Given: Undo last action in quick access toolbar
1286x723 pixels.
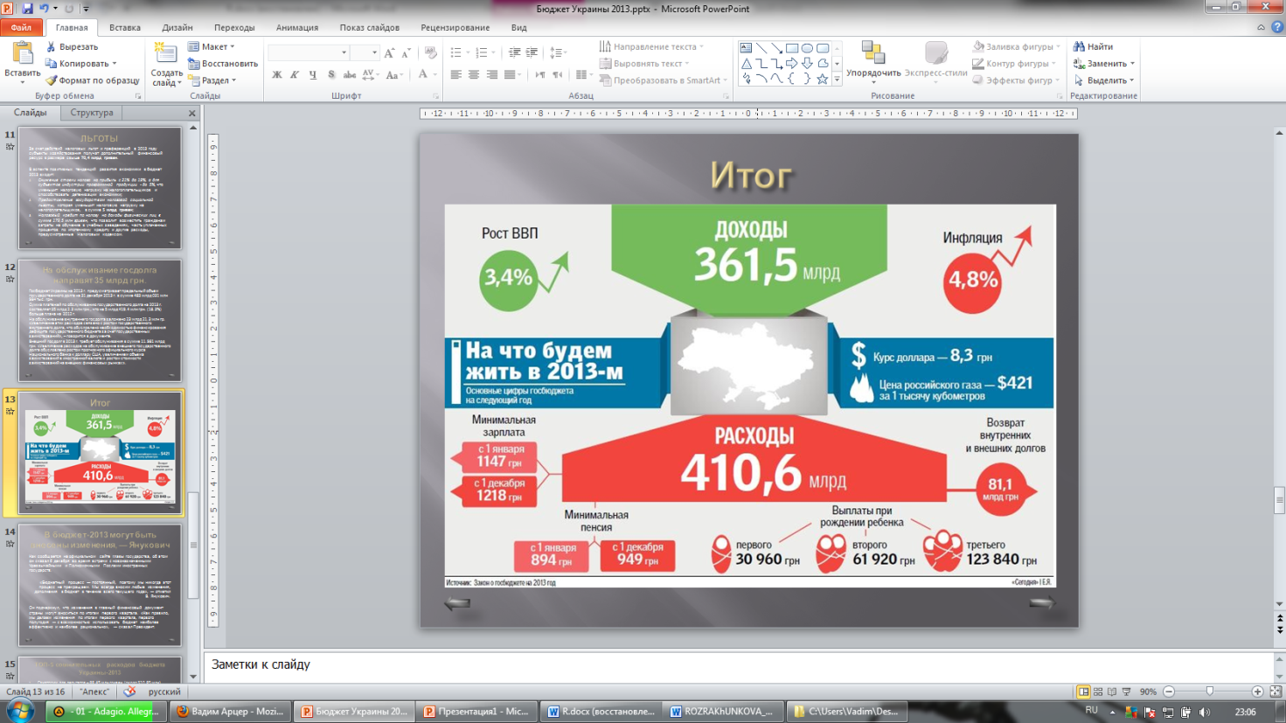Looking at the screenshot, I should tap(44, 8).
